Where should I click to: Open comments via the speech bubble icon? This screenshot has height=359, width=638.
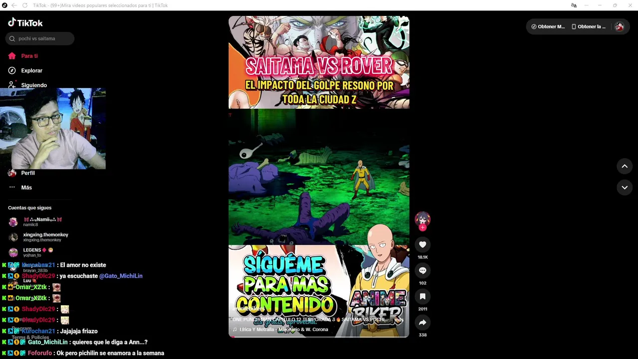423,270
